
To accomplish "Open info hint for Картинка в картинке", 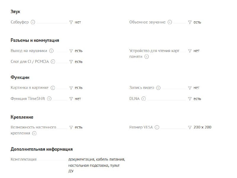I will tap(53, 88).
